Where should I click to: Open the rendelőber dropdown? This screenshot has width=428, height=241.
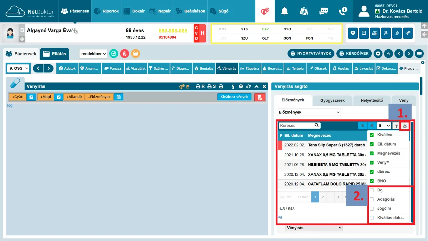click(x=93, y=54)
